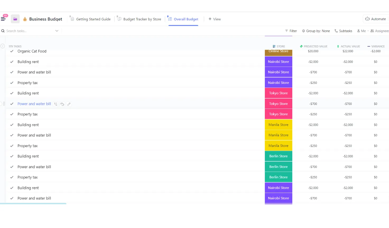Toggle check mark for Berlin Building rent
389x228 pixels.
click(12, 156)
